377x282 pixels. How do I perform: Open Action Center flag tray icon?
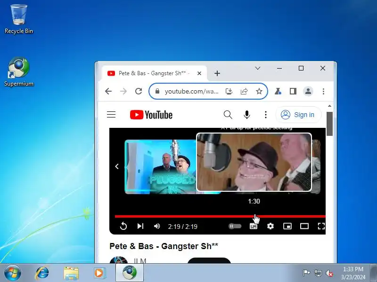coord(306,273)
